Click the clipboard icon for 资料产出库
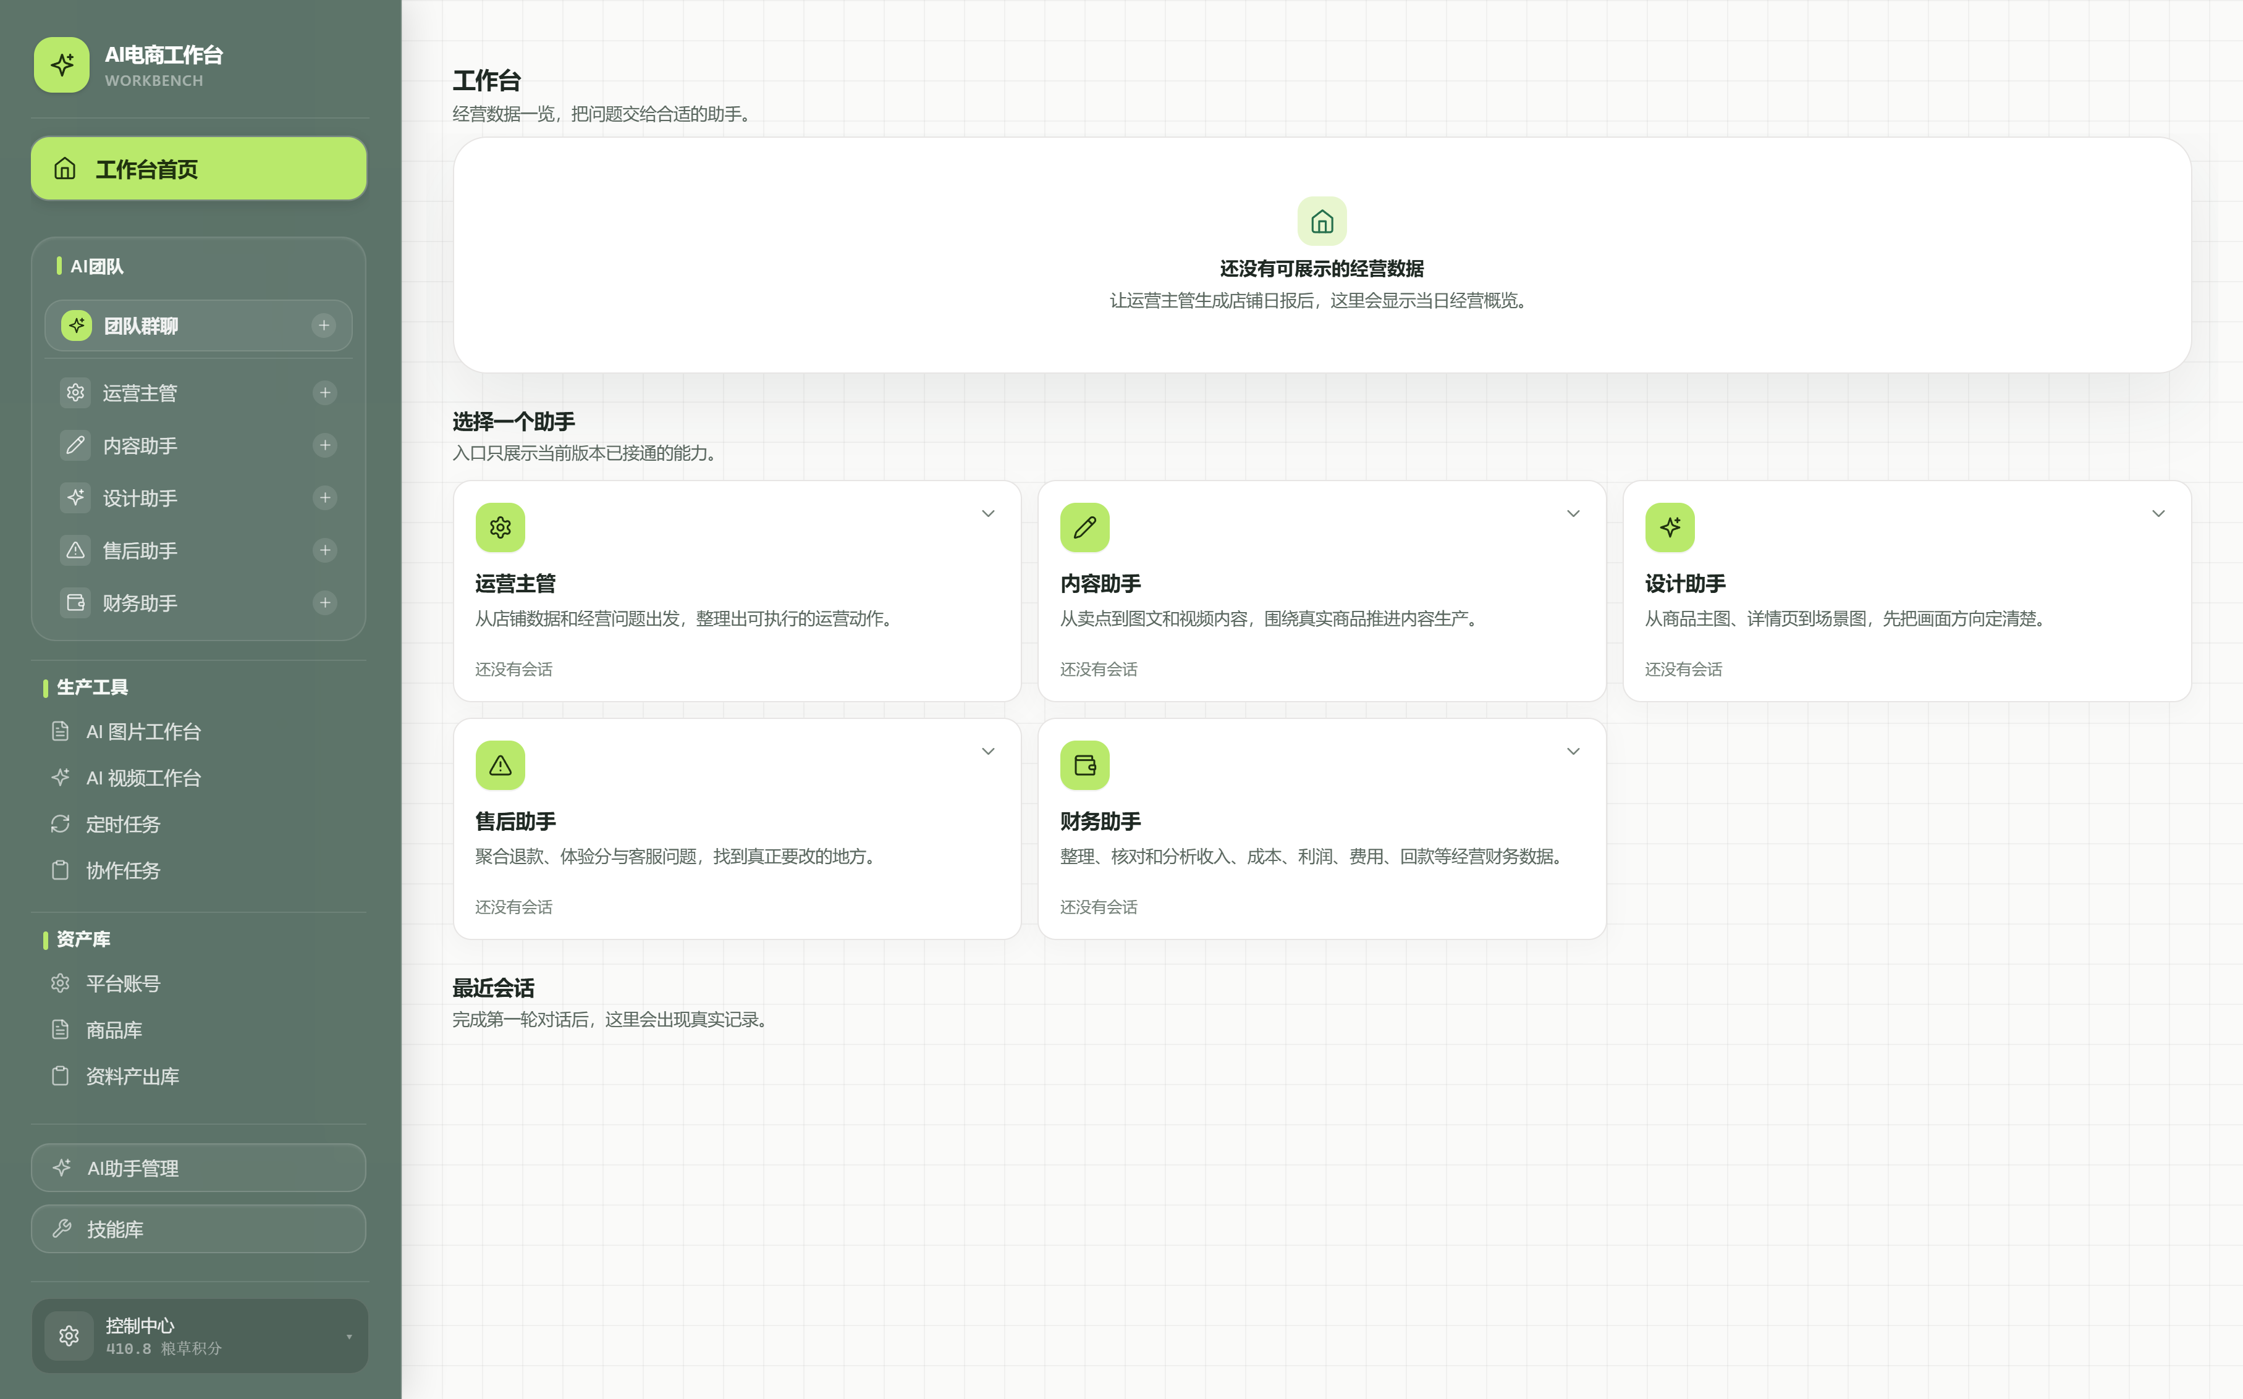This screenshot has width=2243, height=1399. click(60, 1075)
